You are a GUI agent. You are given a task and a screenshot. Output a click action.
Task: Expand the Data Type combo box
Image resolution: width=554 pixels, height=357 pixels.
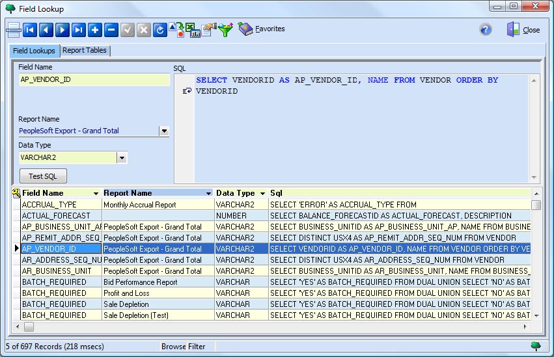[122, 157]
